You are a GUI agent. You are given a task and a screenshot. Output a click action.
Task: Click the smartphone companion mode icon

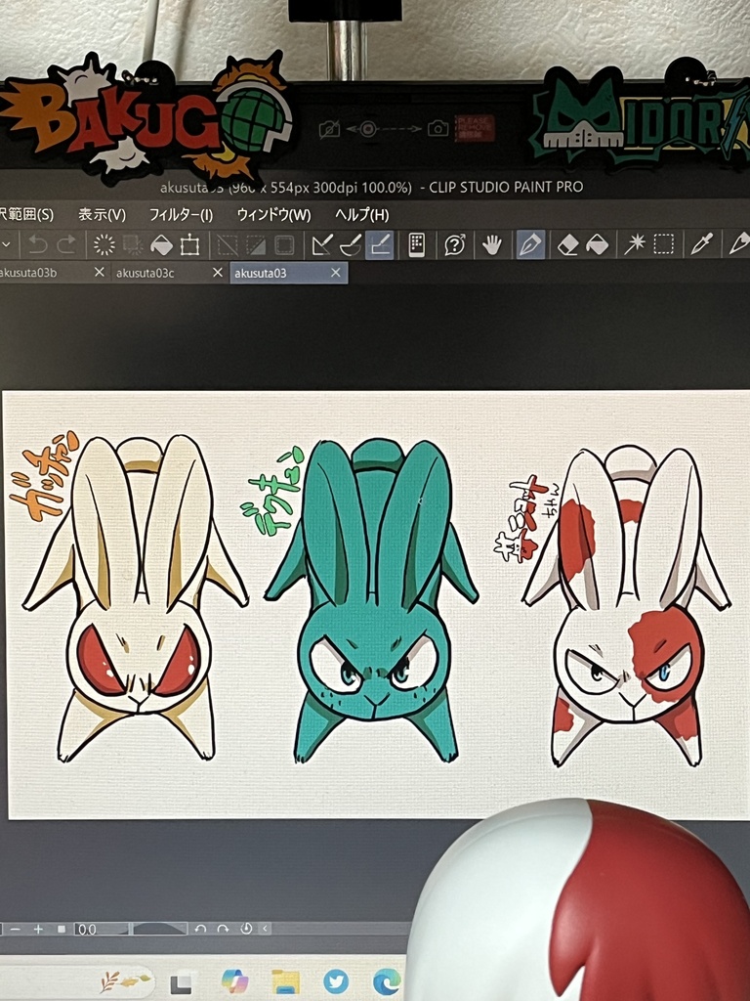416,245
